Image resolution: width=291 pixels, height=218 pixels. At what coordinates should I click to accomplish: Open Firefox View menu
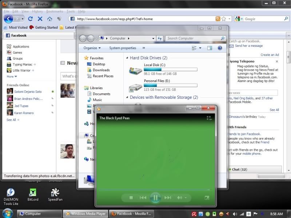[x=25, y=11]
